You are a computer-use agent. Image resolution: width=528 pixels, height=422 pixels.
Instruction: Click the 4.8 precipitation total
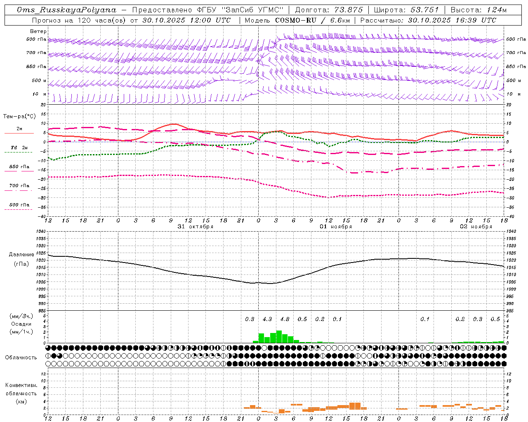pyautogui.click(x=285, y=319)
